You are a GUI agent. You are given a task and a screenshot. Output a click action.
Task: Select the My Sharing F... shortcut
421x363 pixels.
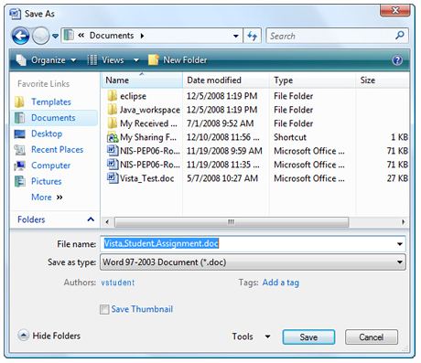tap(148, 137)
